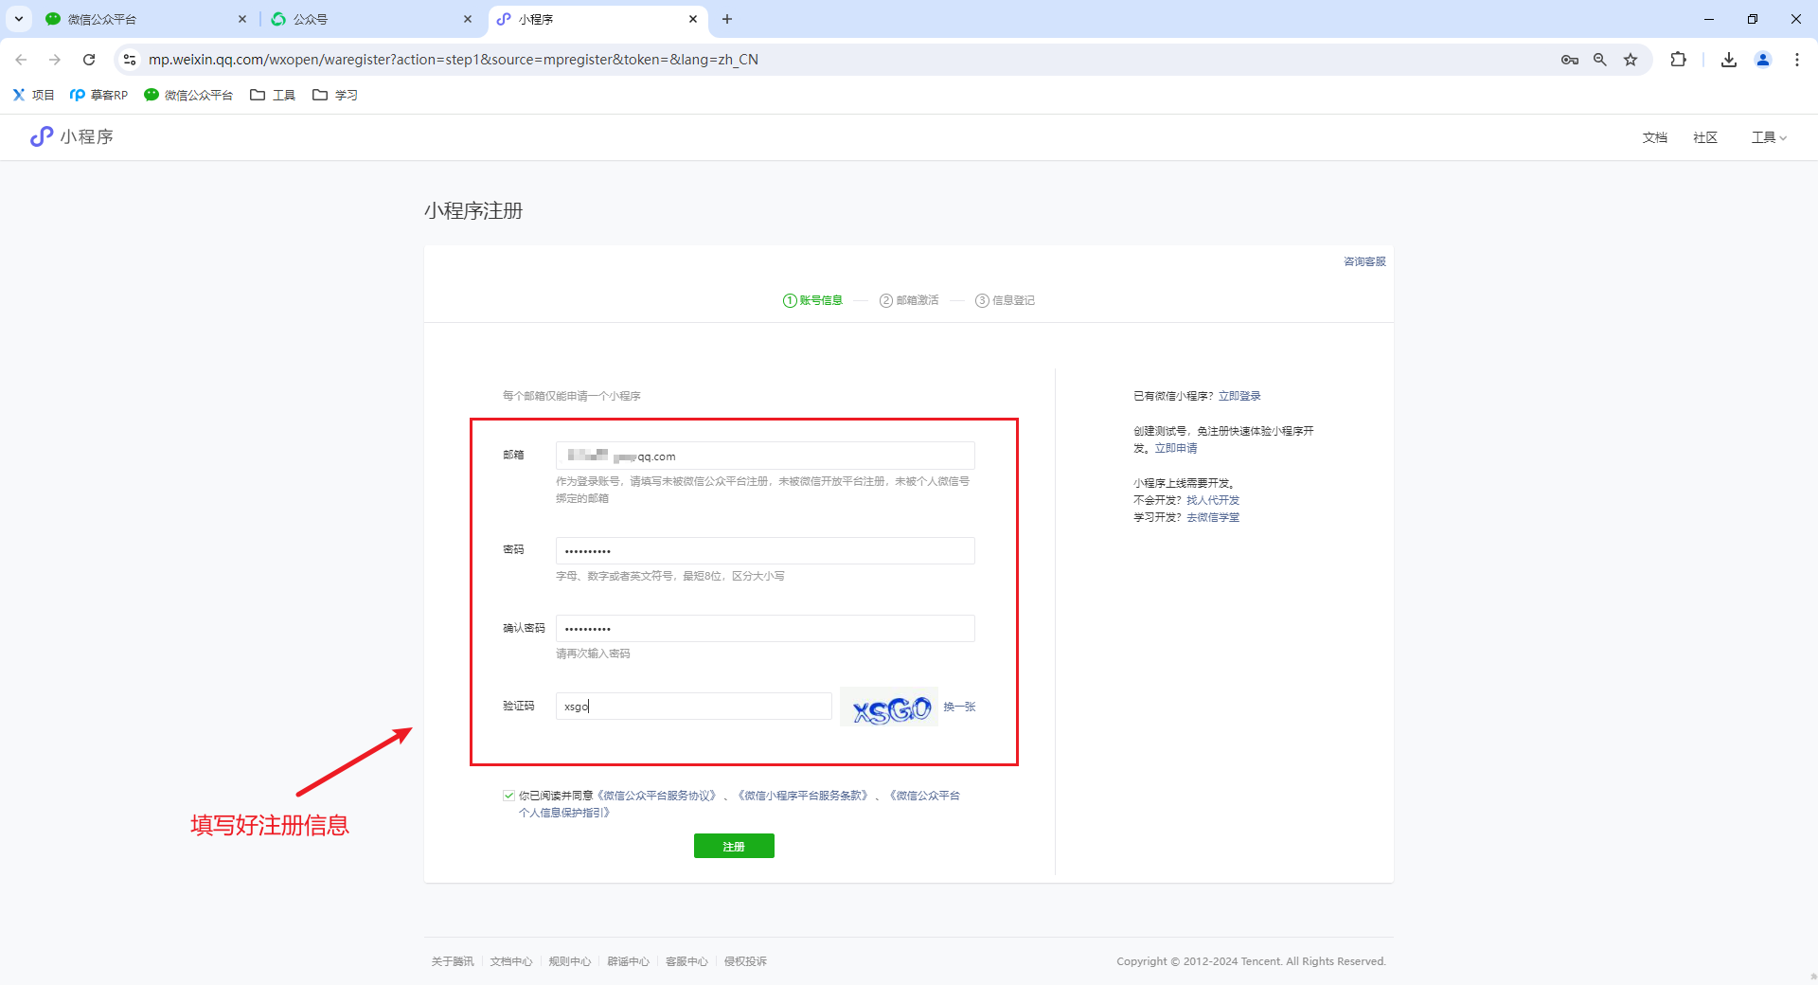The width and height of the screenshot is (1818, 985).
Task: Focus the 密码 input field
Action: (765, 550)
